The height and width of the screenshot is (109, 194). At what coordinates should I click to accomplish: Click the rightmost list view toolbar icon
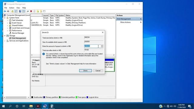click(x=44, y=11)
